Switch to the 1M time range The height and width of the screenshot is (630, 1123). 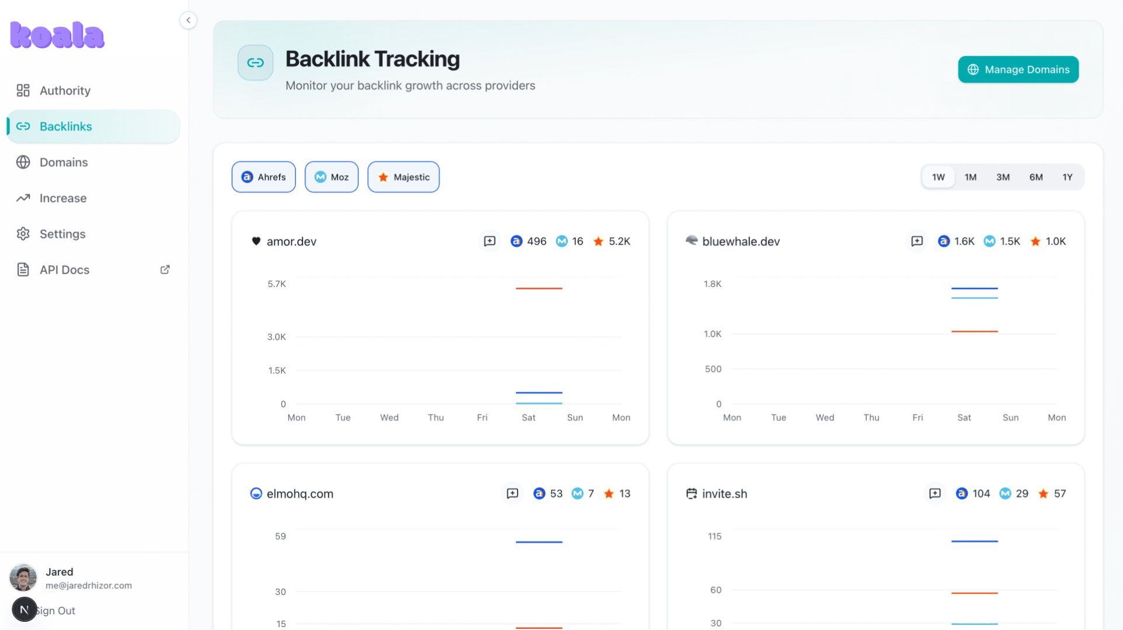[971, 177]
